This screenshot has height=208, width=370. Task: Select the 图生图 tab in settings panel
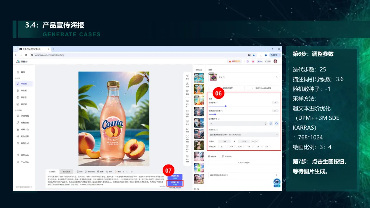pyautogui.click(x=212, y=156)
